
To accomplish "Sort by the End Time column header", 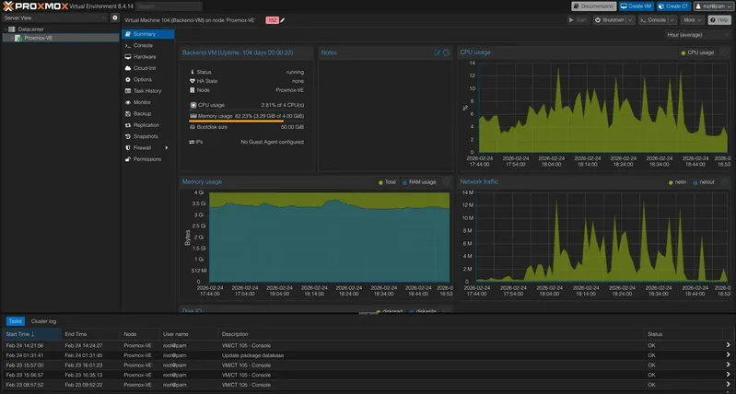I will [90, 334].
